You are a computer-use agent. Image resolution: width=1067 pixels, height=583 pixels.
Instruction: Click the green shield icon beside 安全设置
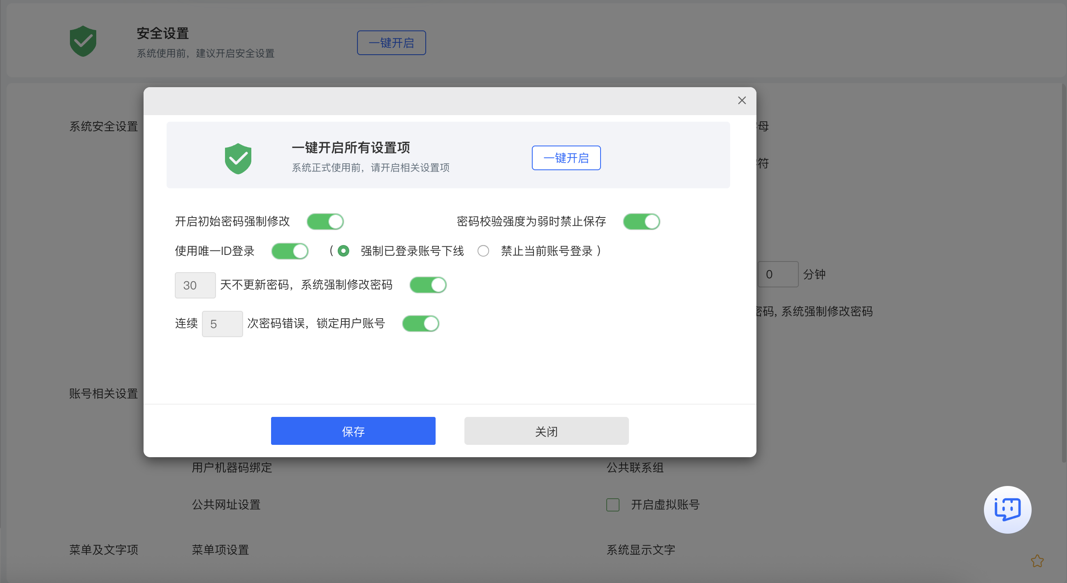coord(83,42)
